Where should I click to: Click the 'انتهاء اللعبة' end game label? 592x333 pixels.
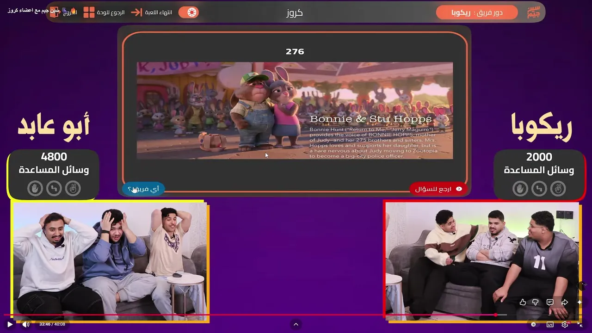pyautogui.click(x=159, y=12)
